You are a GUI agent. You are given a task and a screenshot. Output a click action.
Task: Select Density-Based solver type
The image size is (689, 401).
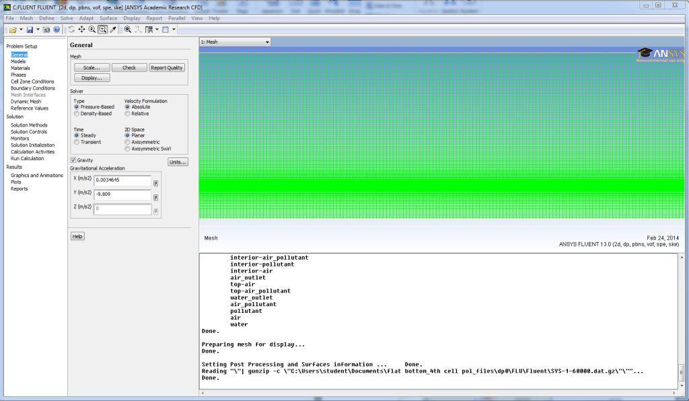click(77, 114)
